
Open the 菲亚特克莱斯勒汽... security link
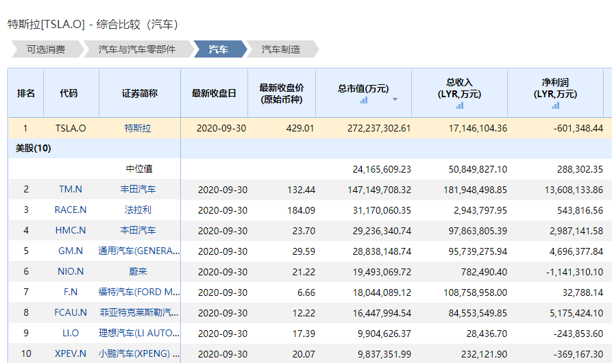139,312
